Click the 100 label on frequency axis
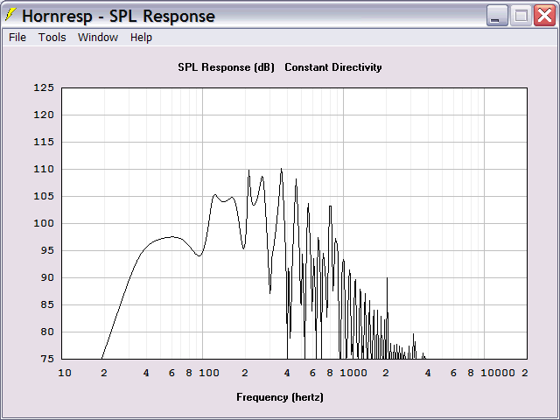This screenshot has width=560, height=420. 209,373
